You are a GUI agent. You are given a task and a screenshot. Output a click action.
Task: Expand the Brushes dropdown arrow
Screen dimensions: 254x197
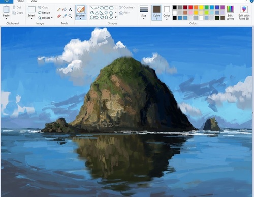tap(81, 18)
